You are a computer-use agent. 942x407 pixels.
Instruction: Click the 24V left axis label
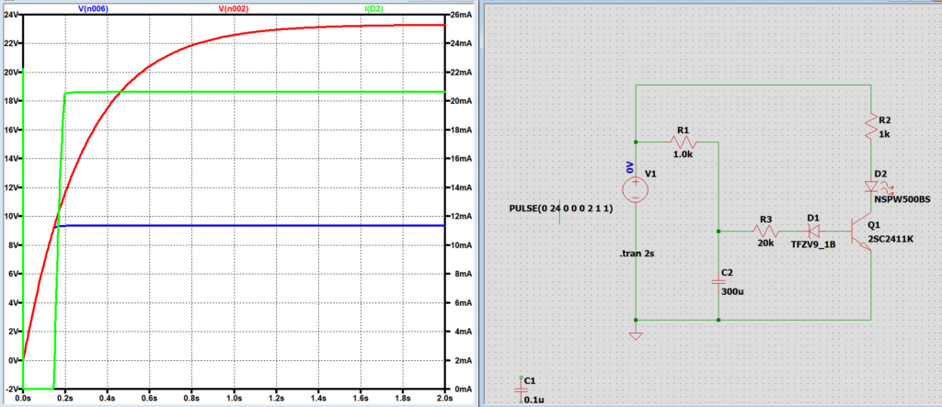pos(11,15)
